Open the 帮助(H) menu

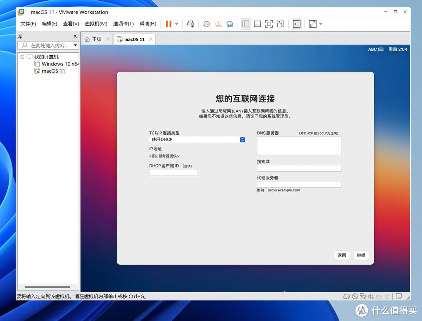[148, 24]
